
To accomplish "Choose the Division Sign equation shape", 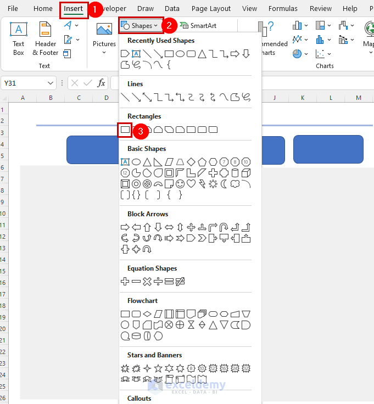I will (x=158, y=282).
